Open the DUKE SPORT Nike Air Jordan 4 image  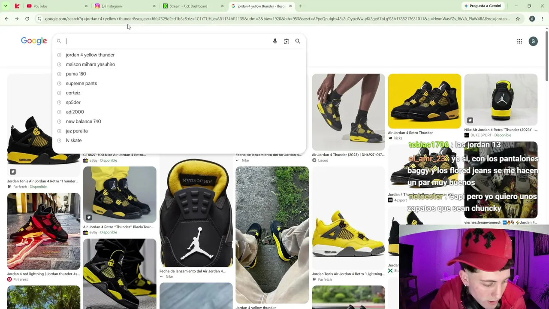[x=501, y=100]
